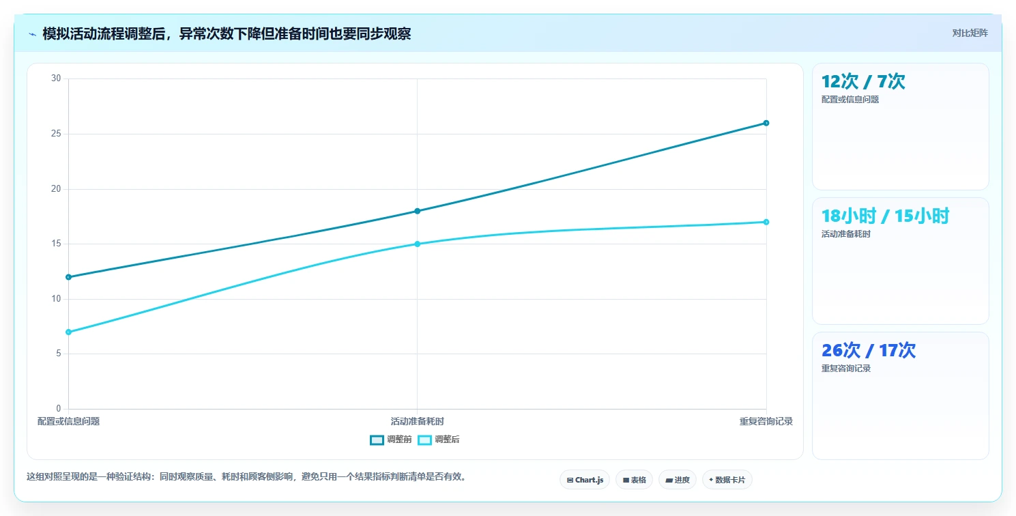Click the 12次 / 7次 stat value

[x=863, y=81]
